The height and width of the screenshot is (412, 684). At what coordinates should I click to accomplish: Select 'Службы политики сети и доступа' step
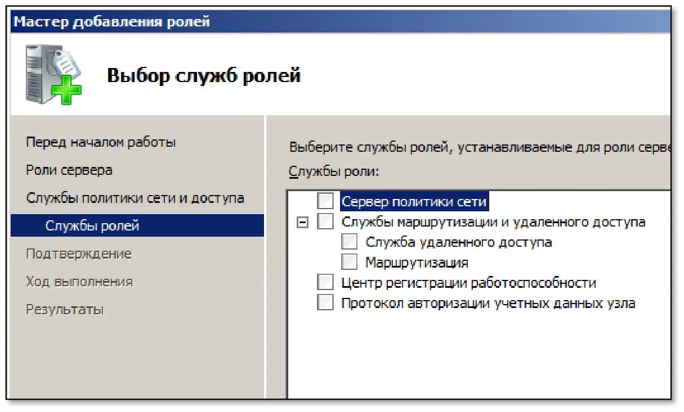[x=135, y=198]
